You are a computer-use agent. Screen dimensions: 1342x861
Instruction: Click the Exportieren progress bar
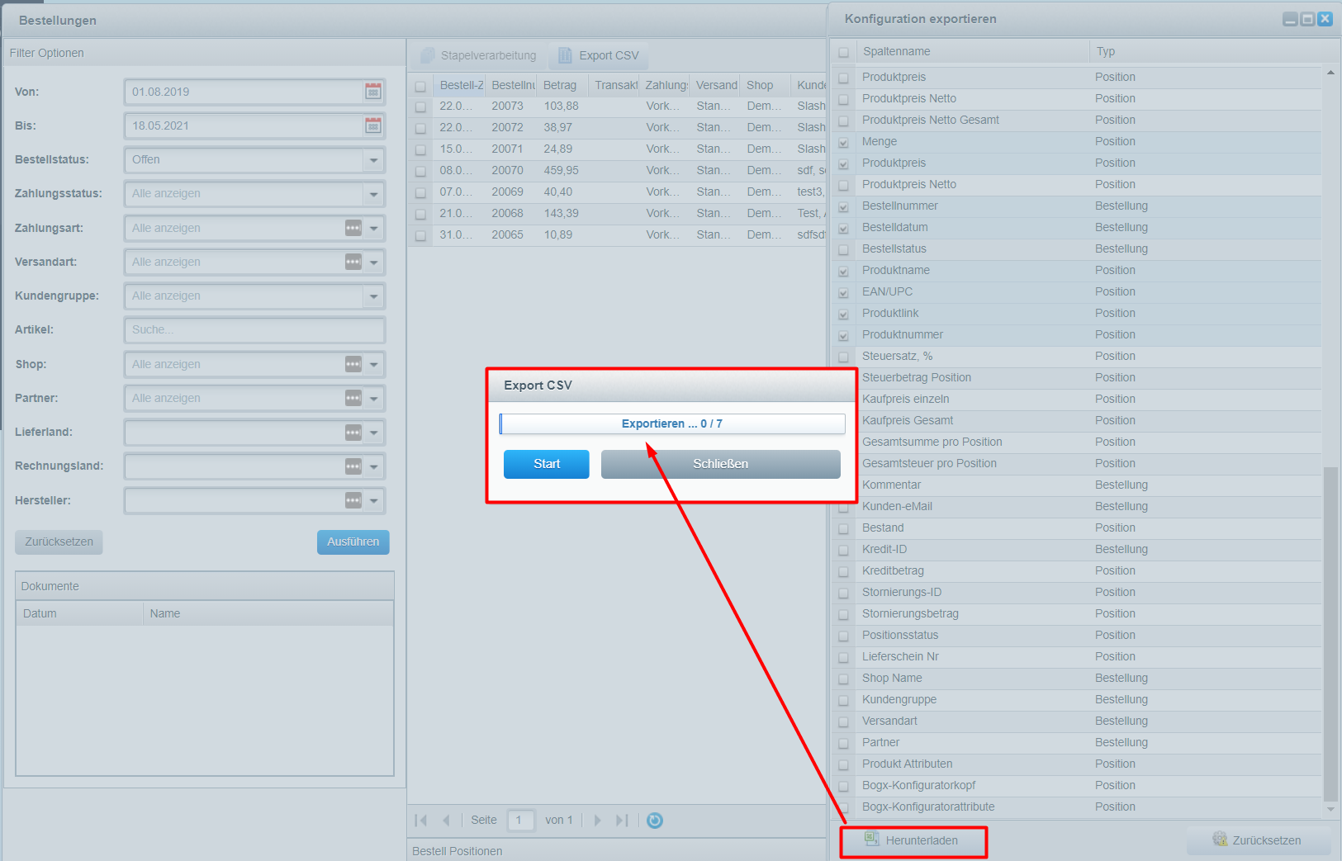coord(672,423)
